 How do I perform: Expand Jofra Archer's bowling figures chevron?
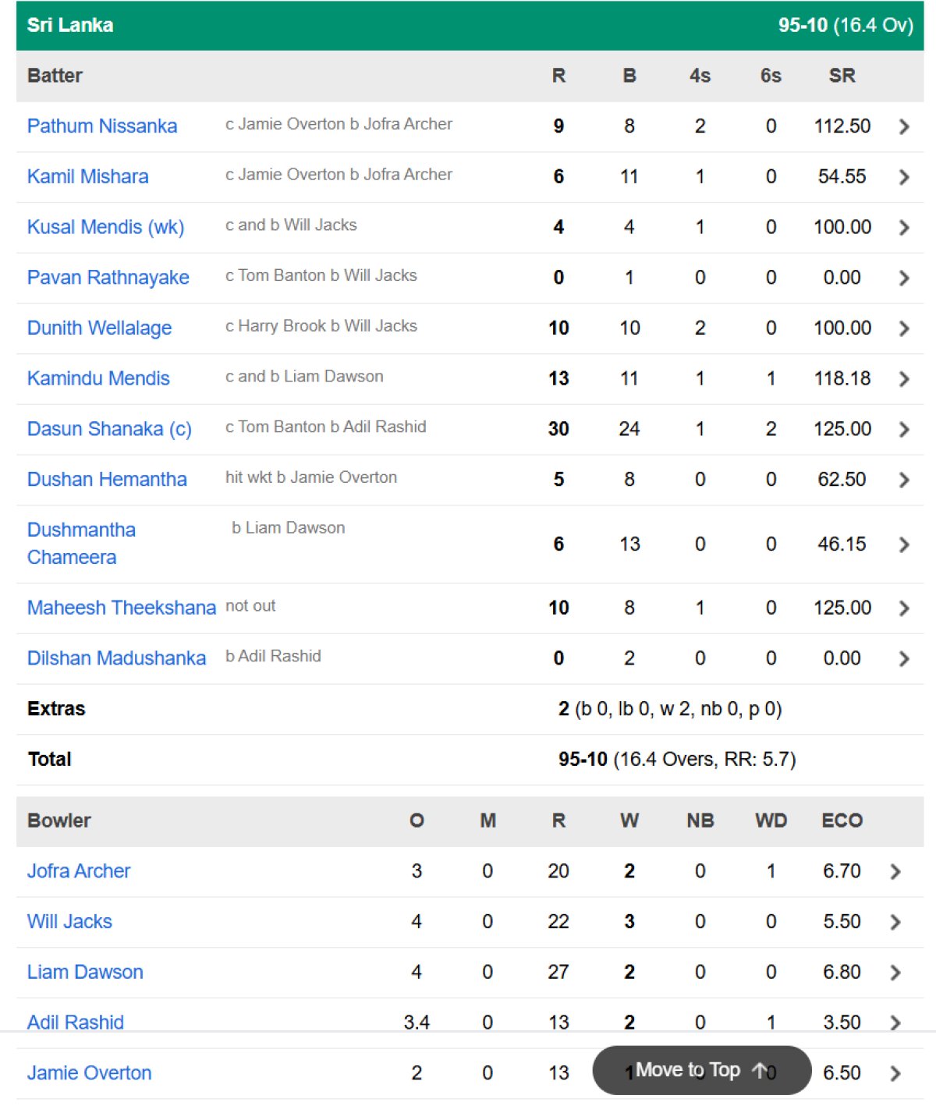coord(894,870)
